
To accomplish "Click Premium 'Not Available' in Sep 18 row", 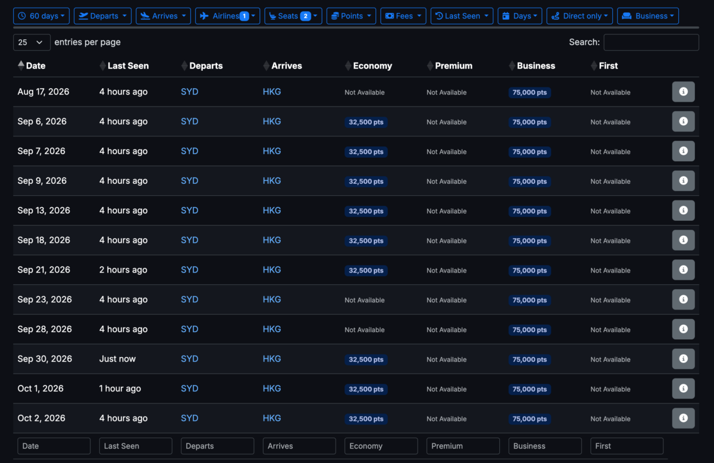I will 447,241.
